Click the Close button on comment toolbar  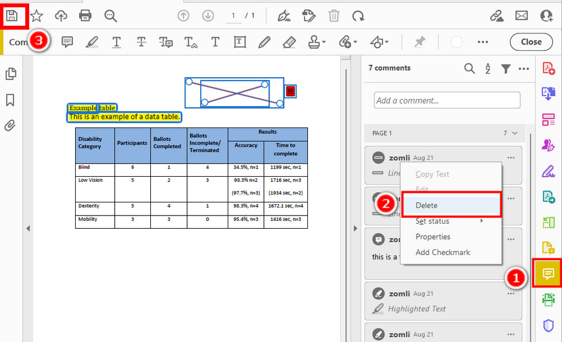(x=531, y=42)
